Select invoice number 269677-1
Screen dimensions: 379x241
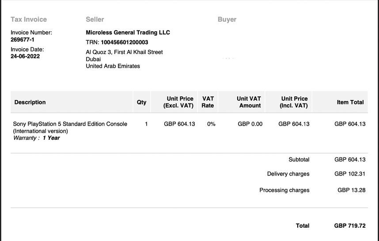pos(23,39)
